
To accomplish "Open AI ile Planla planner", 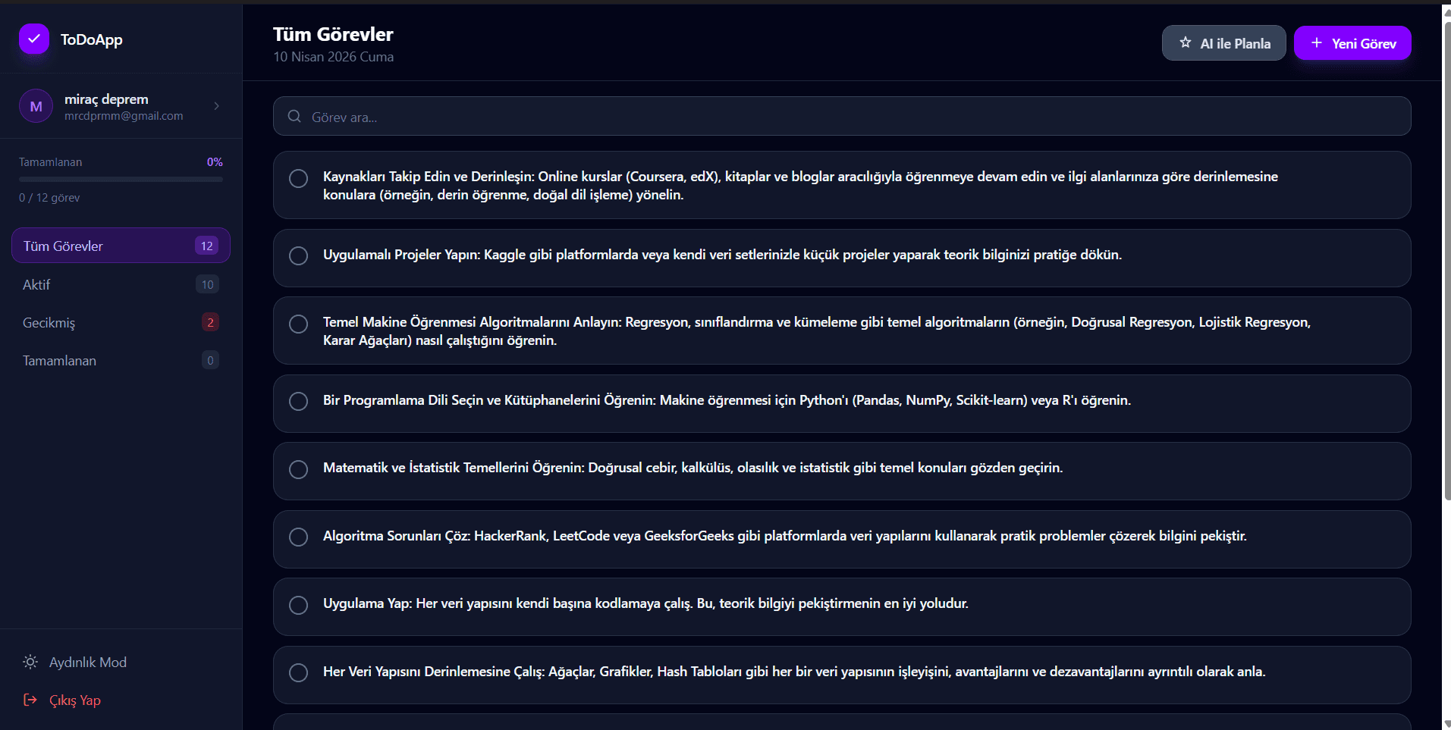I will (x=1223, y=43).
